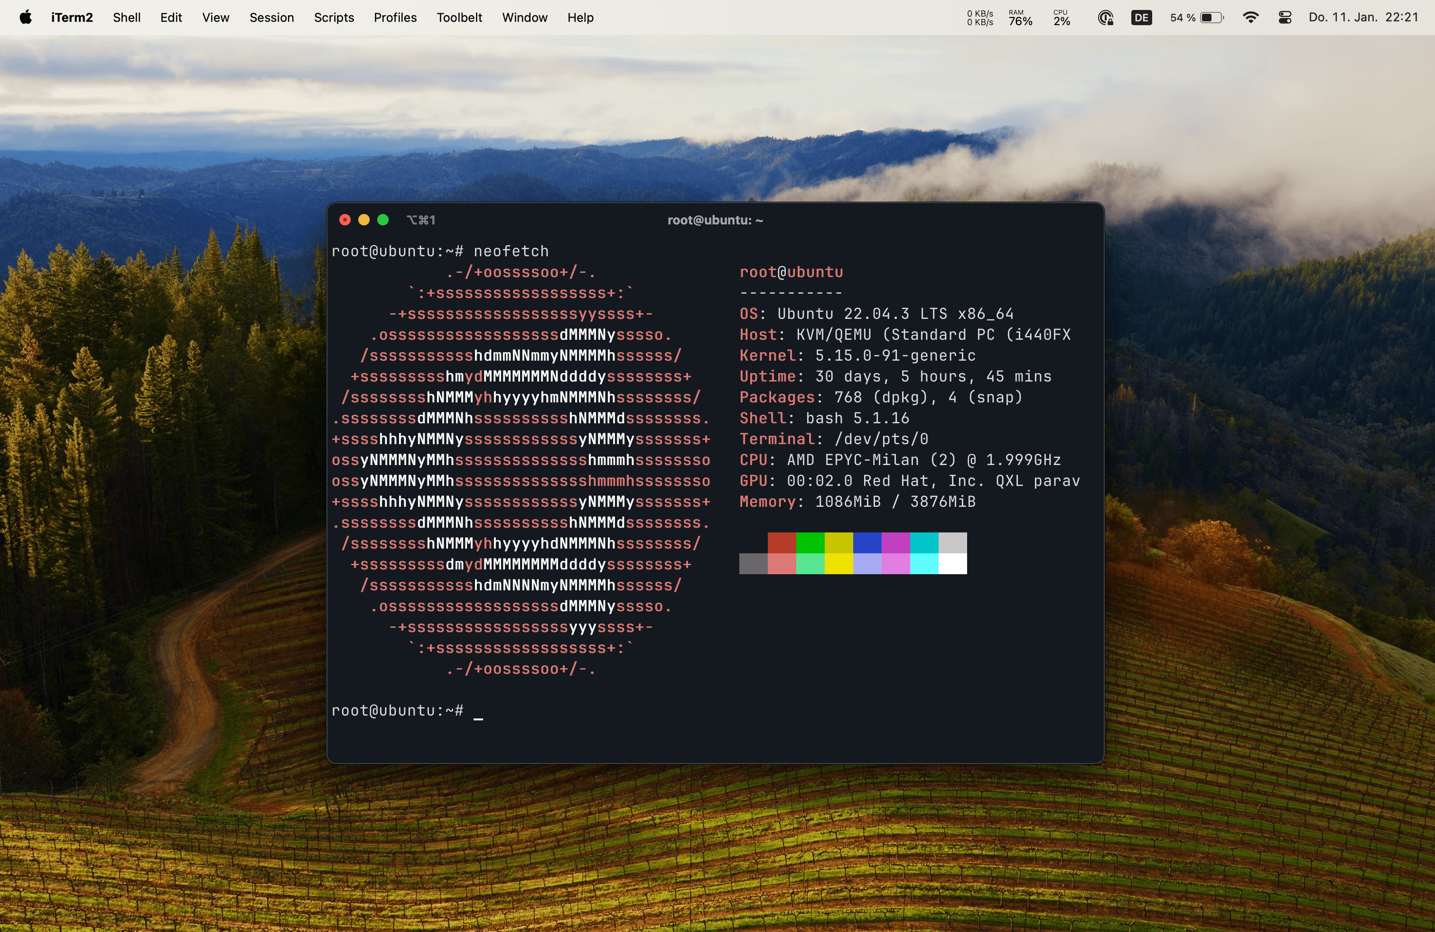
Task: Click the circular status icon beside the DE indicator
Action: 1105,18
